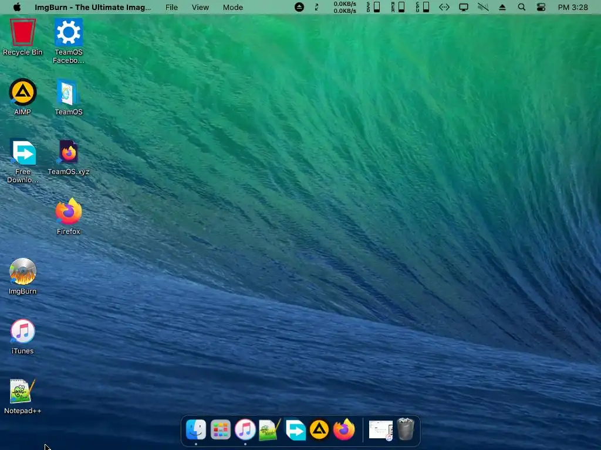The height and width of the screenshot is (450, 601).
Task: Open the ImgBurn application title menu
Action: (93, 7)
